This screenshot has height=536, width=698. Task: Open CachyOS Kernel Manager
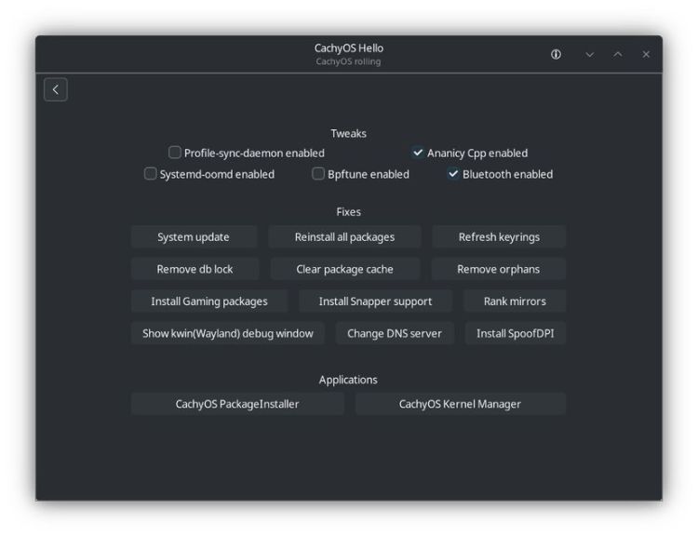(460, 404)
